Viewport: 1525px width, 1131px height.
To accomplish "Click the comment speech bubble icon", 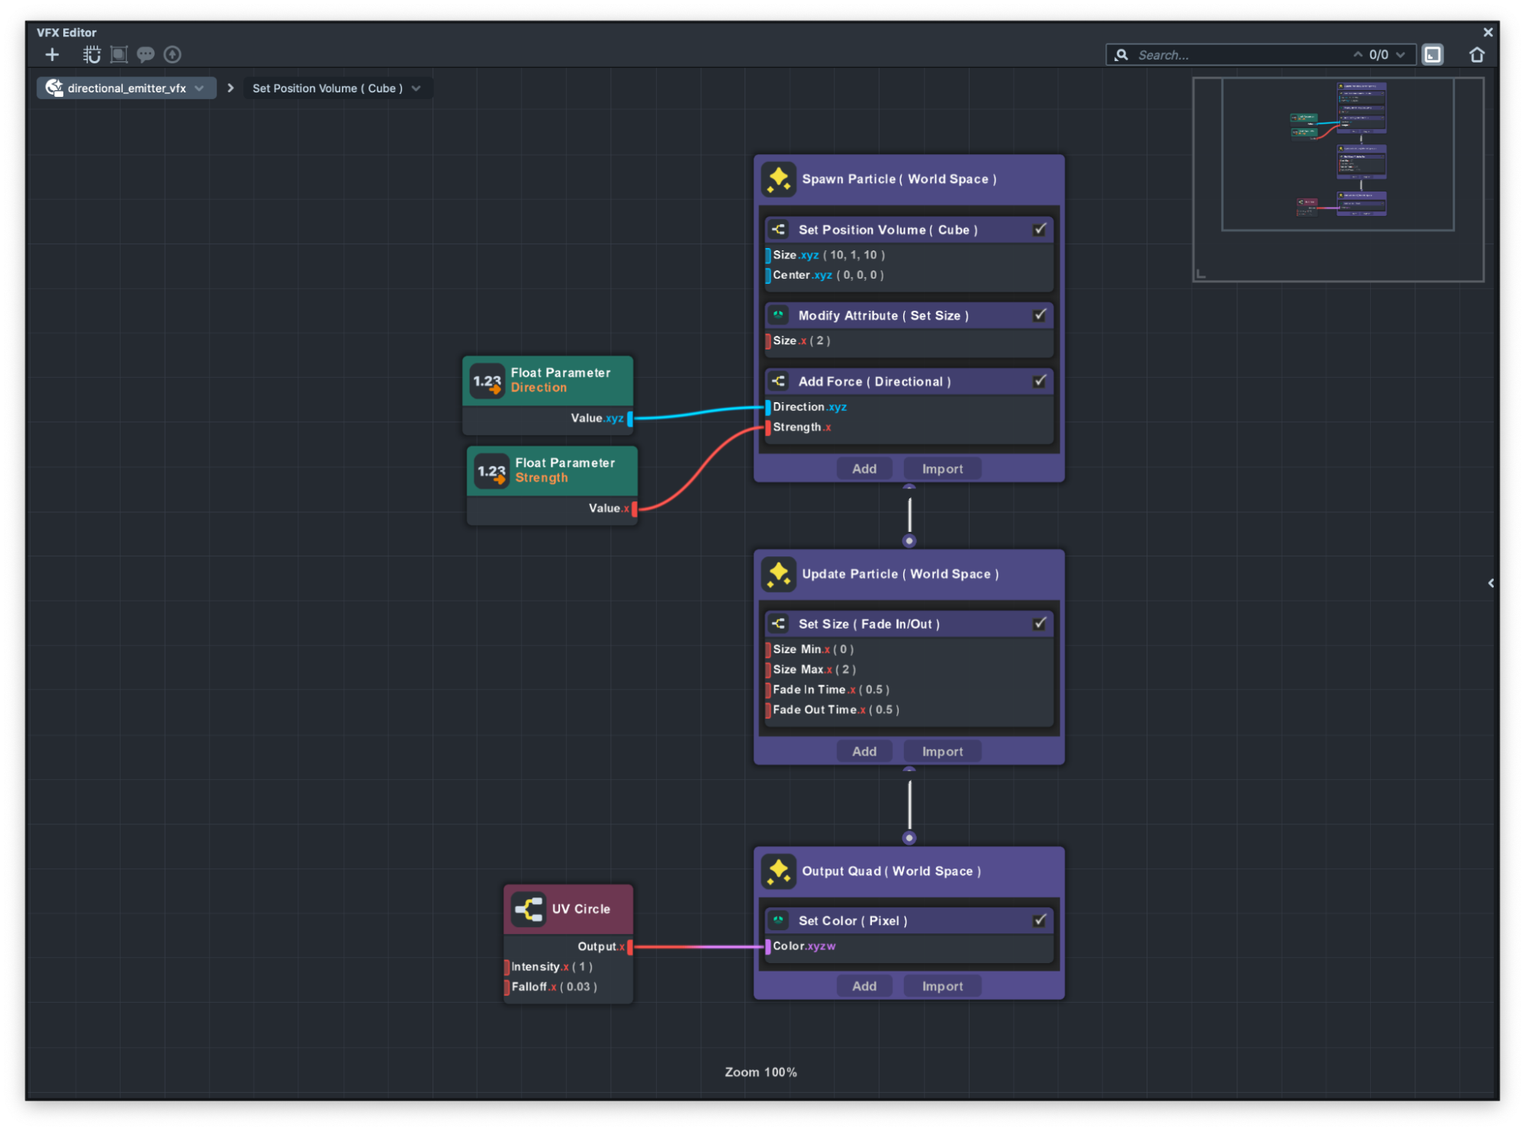I will 145,54.
